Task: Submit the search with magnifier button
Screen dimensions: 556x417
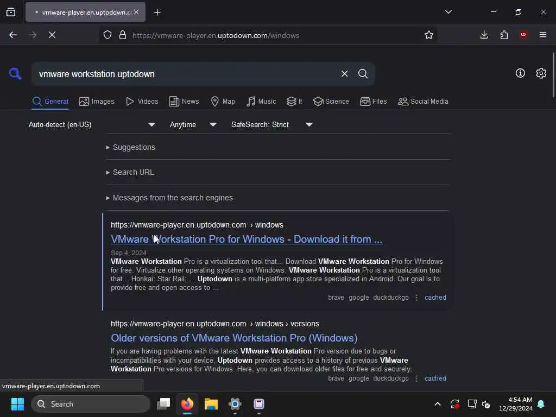Action: [x=363, y=74]
